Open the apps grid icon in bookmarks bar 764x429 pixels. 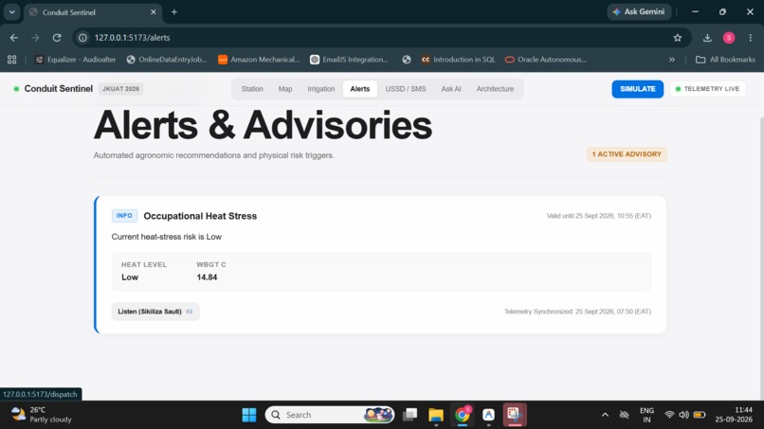coord(11,60)
